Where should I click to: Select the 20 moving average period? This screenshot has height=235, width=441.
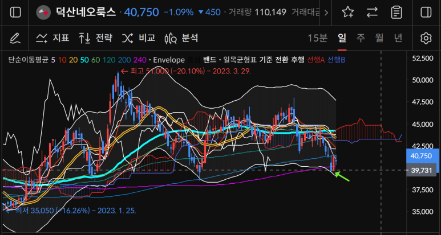pos(73,60)
